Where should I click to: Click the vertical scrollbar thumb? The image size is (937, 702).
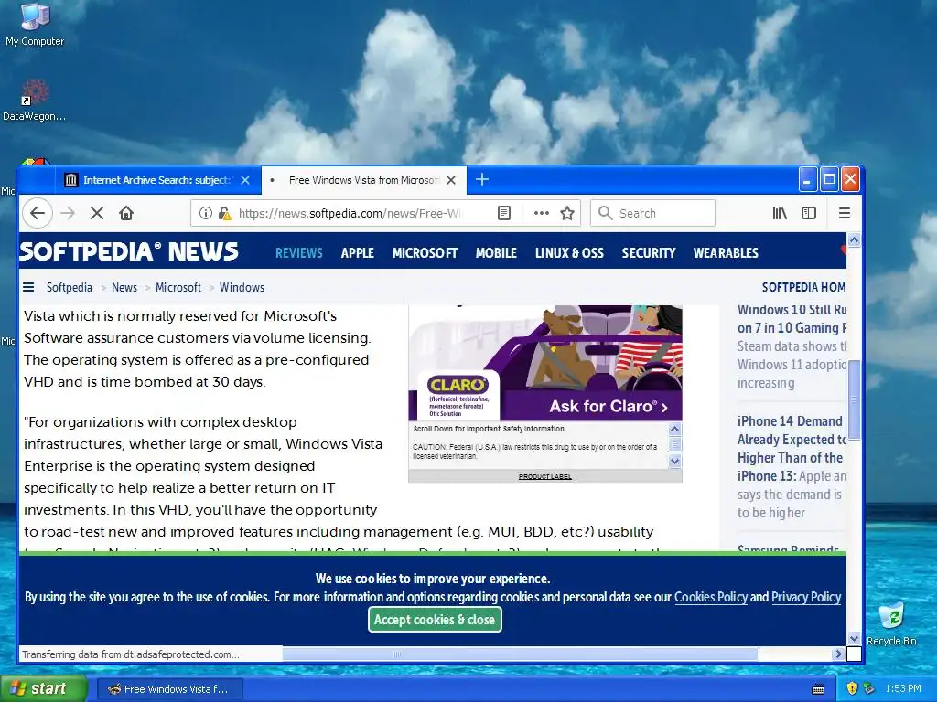(854, 399)
